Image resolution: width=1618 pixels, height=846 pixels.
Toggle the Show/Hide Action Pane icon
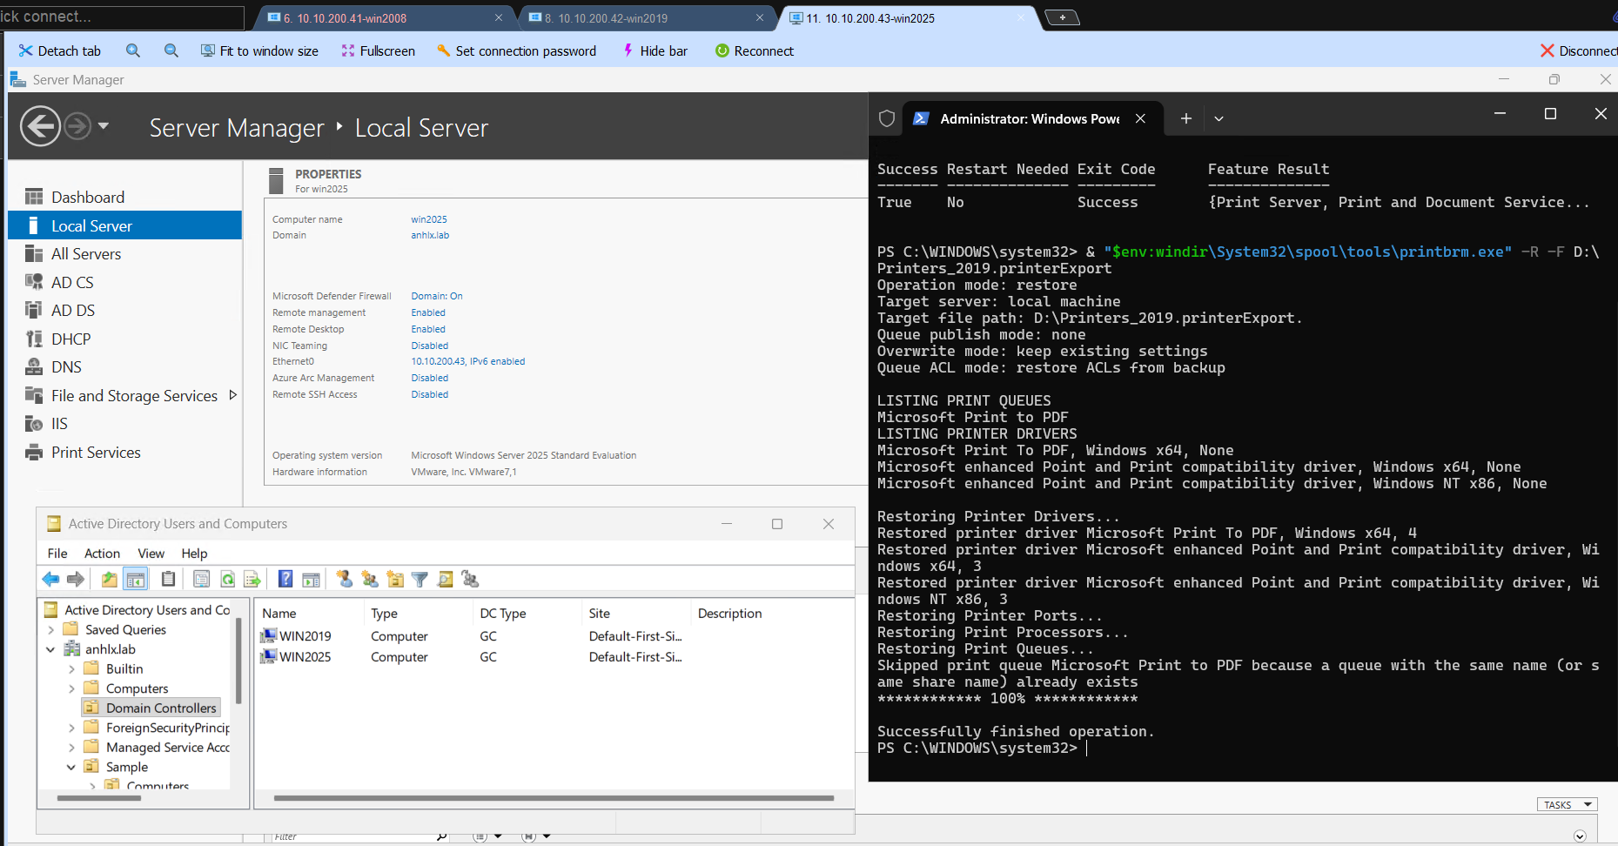311,579
